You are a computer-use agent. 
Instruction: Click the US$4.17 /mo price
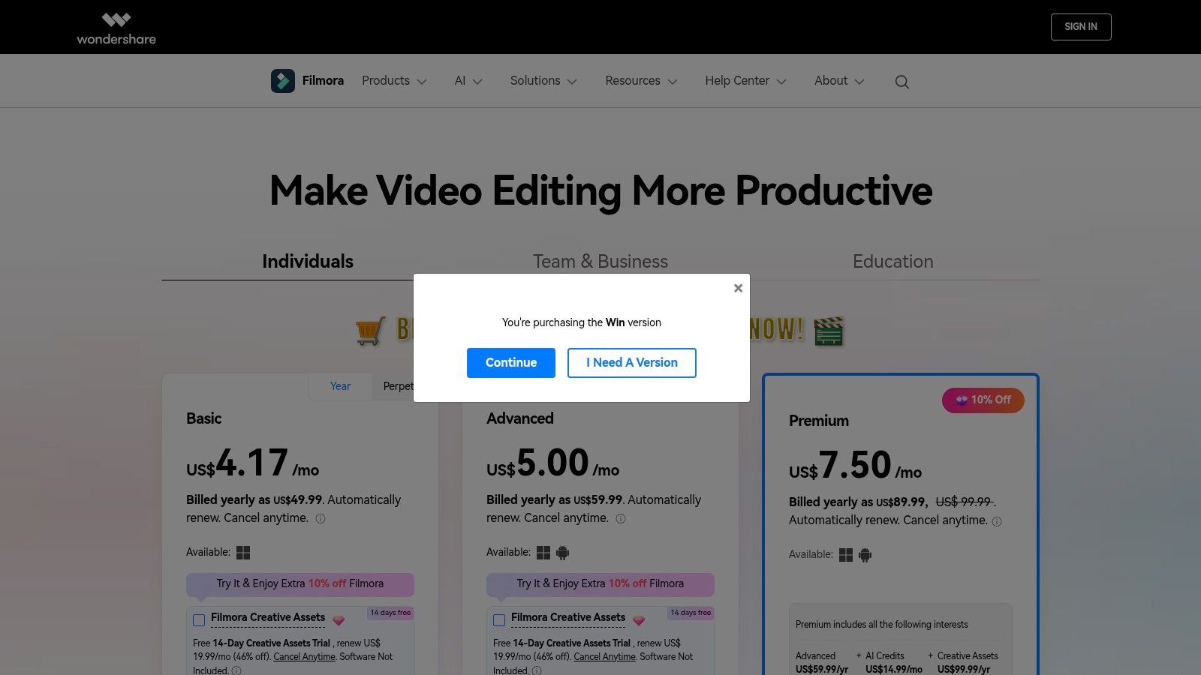pos(253,463)
